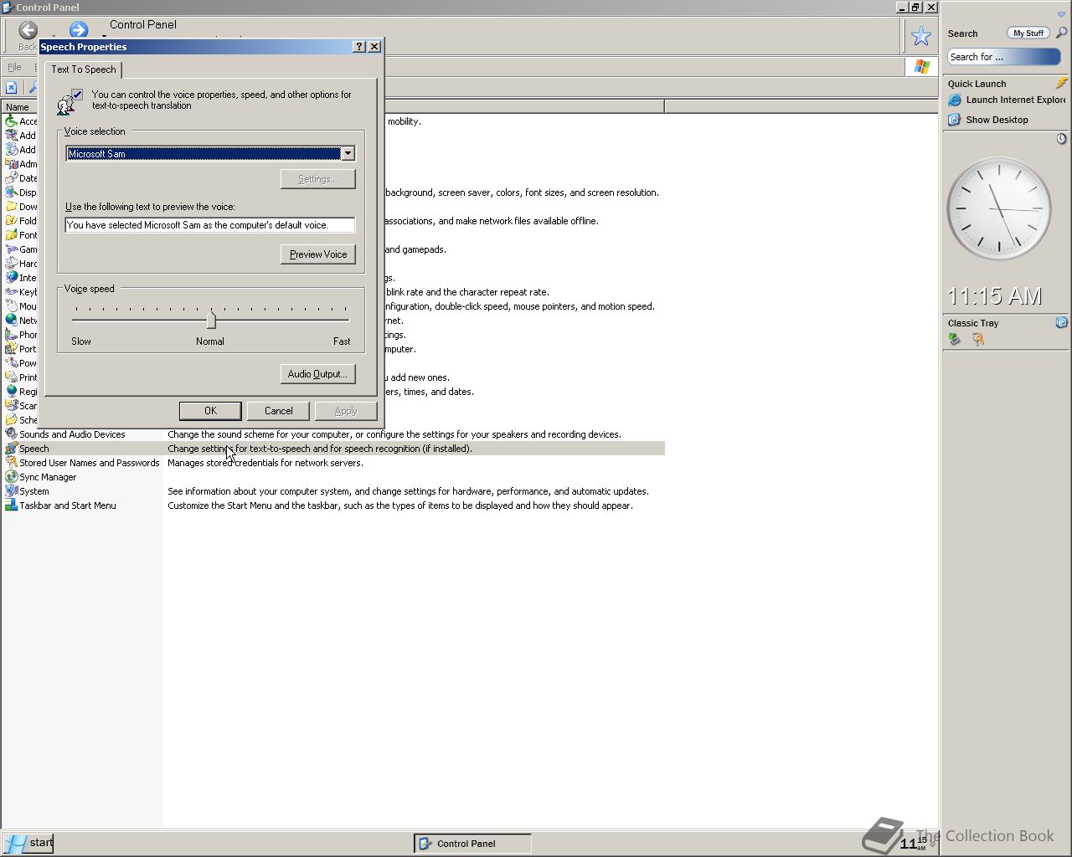
Task: Click the Favorites star icon
Action: pyautogui.click(x=921, y=36)
